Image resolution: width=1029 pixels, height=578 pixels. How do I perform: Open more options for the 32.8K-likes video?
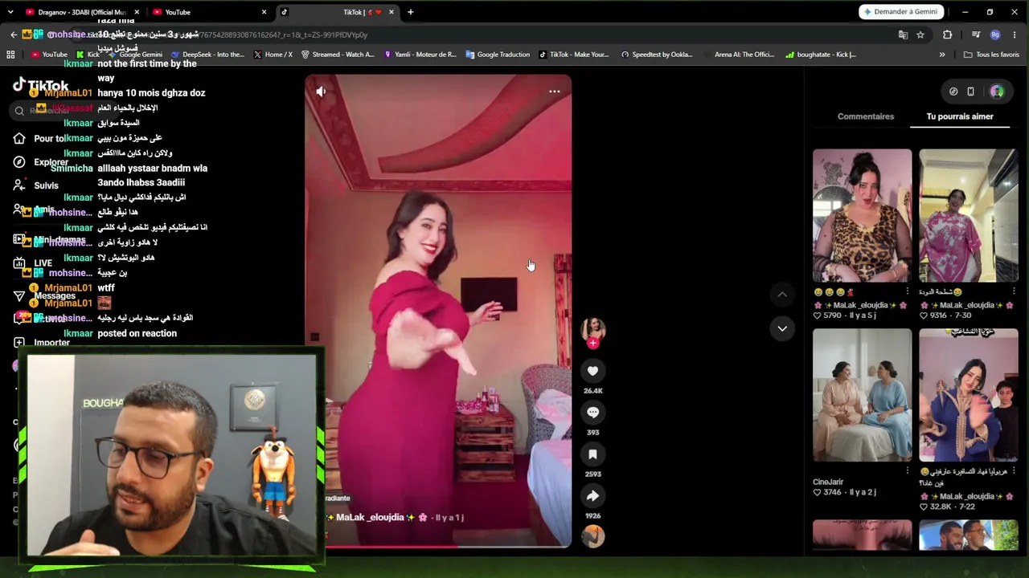(1014, 471)
